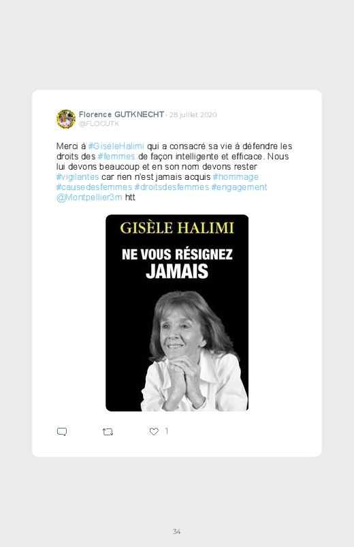This screenshot has width=354, height=547.
Task: Open the #causedesfemmes hashtag
Action: [94, 187]
